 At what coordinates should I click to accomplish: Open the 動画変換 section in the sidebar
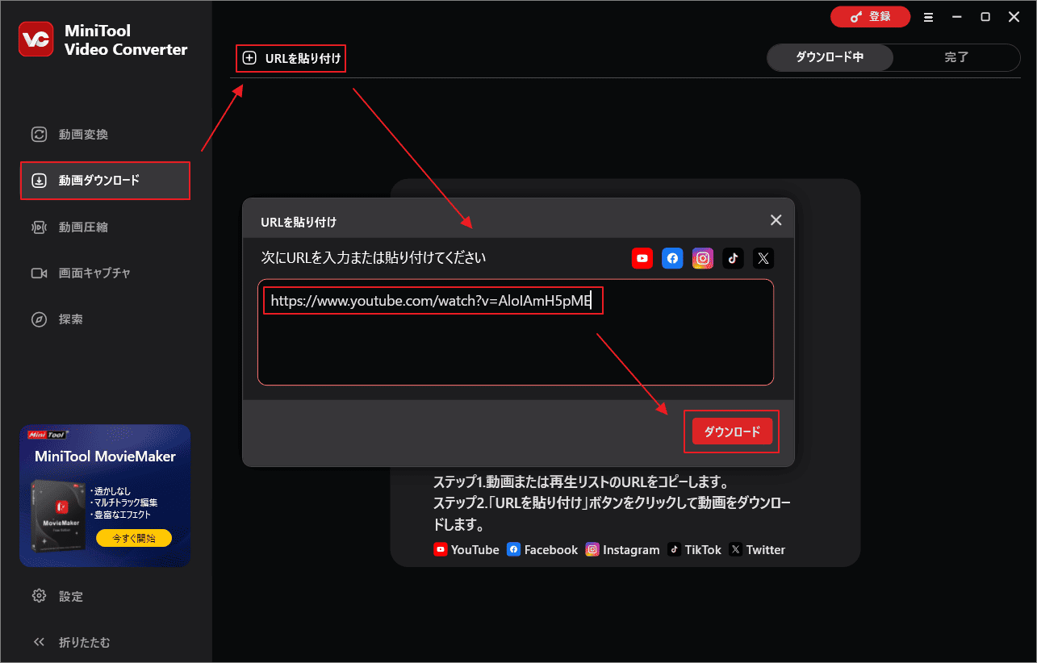tap(106, 135)
